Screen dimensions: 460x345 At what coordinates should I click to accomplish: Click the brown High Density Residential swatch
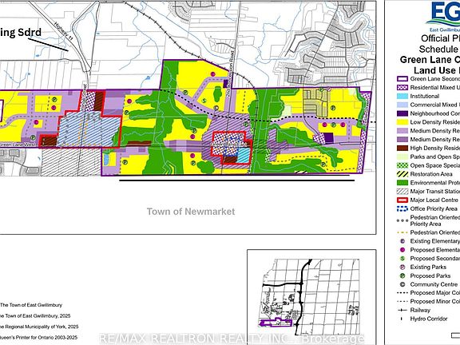[x=402, y=149]
